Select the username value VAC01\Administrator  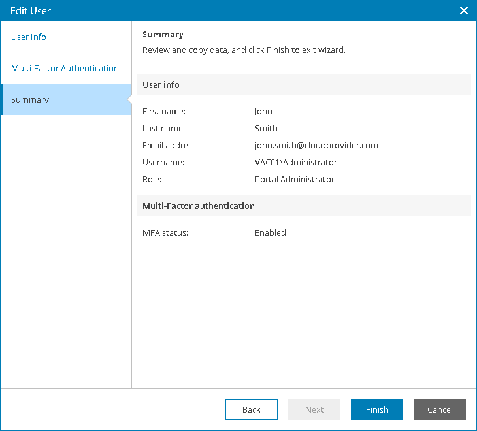tap(295, 163)
